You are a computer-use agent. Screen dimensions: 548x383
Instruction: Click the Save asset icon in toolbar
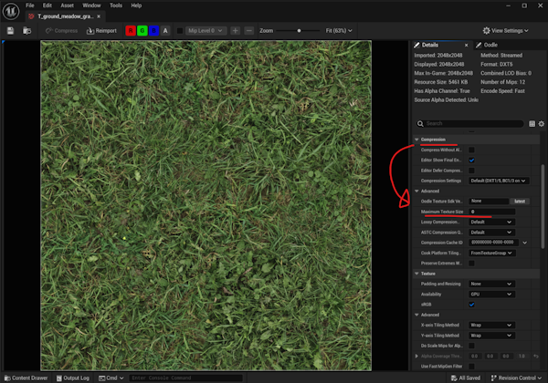pyautogui.click(x=10, y=31)
